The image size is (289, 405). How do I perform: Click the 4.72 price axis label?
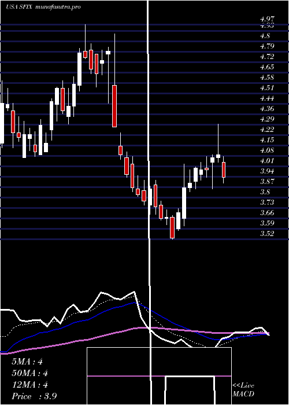(x=267, y=57)
